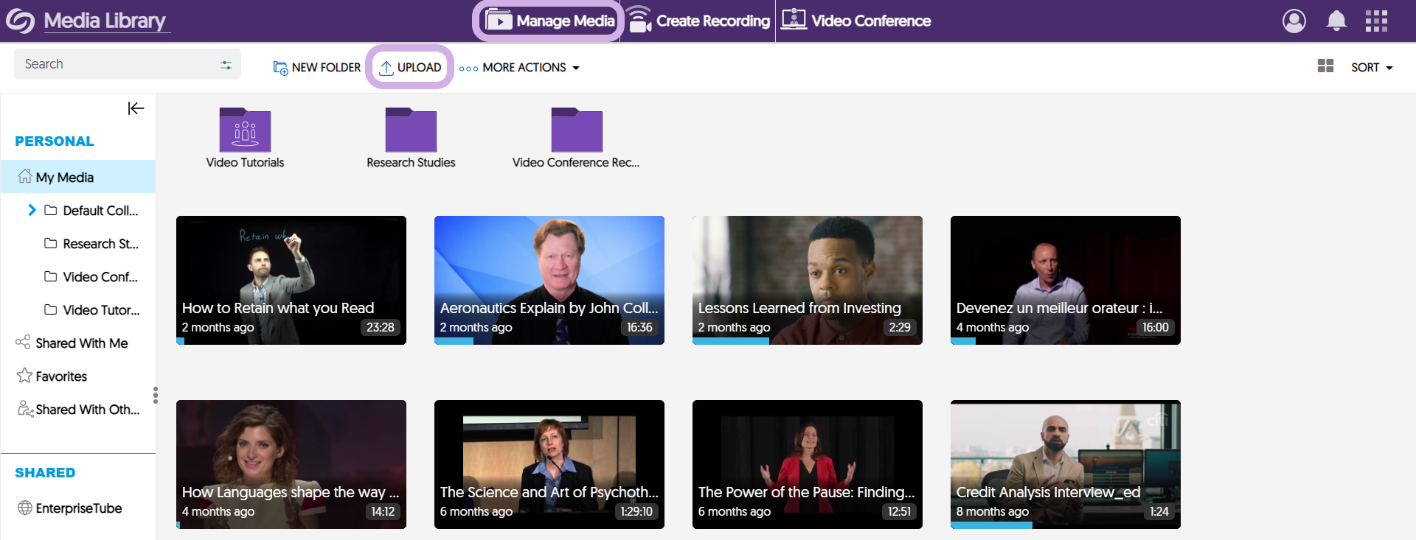Open How Languages shape the way video
1416x540 pixels.
(x=291, y=464)
